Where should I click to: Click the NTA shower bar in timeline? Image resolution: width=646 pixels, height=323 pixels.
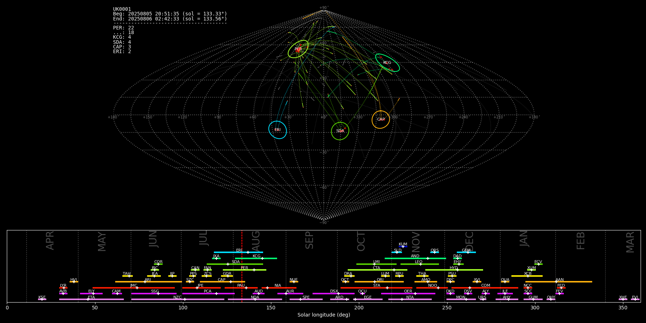[410, 299]
